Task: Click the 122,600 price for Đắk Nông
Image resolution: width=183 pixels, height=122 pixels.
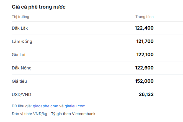Action: [x=144, y=68]
